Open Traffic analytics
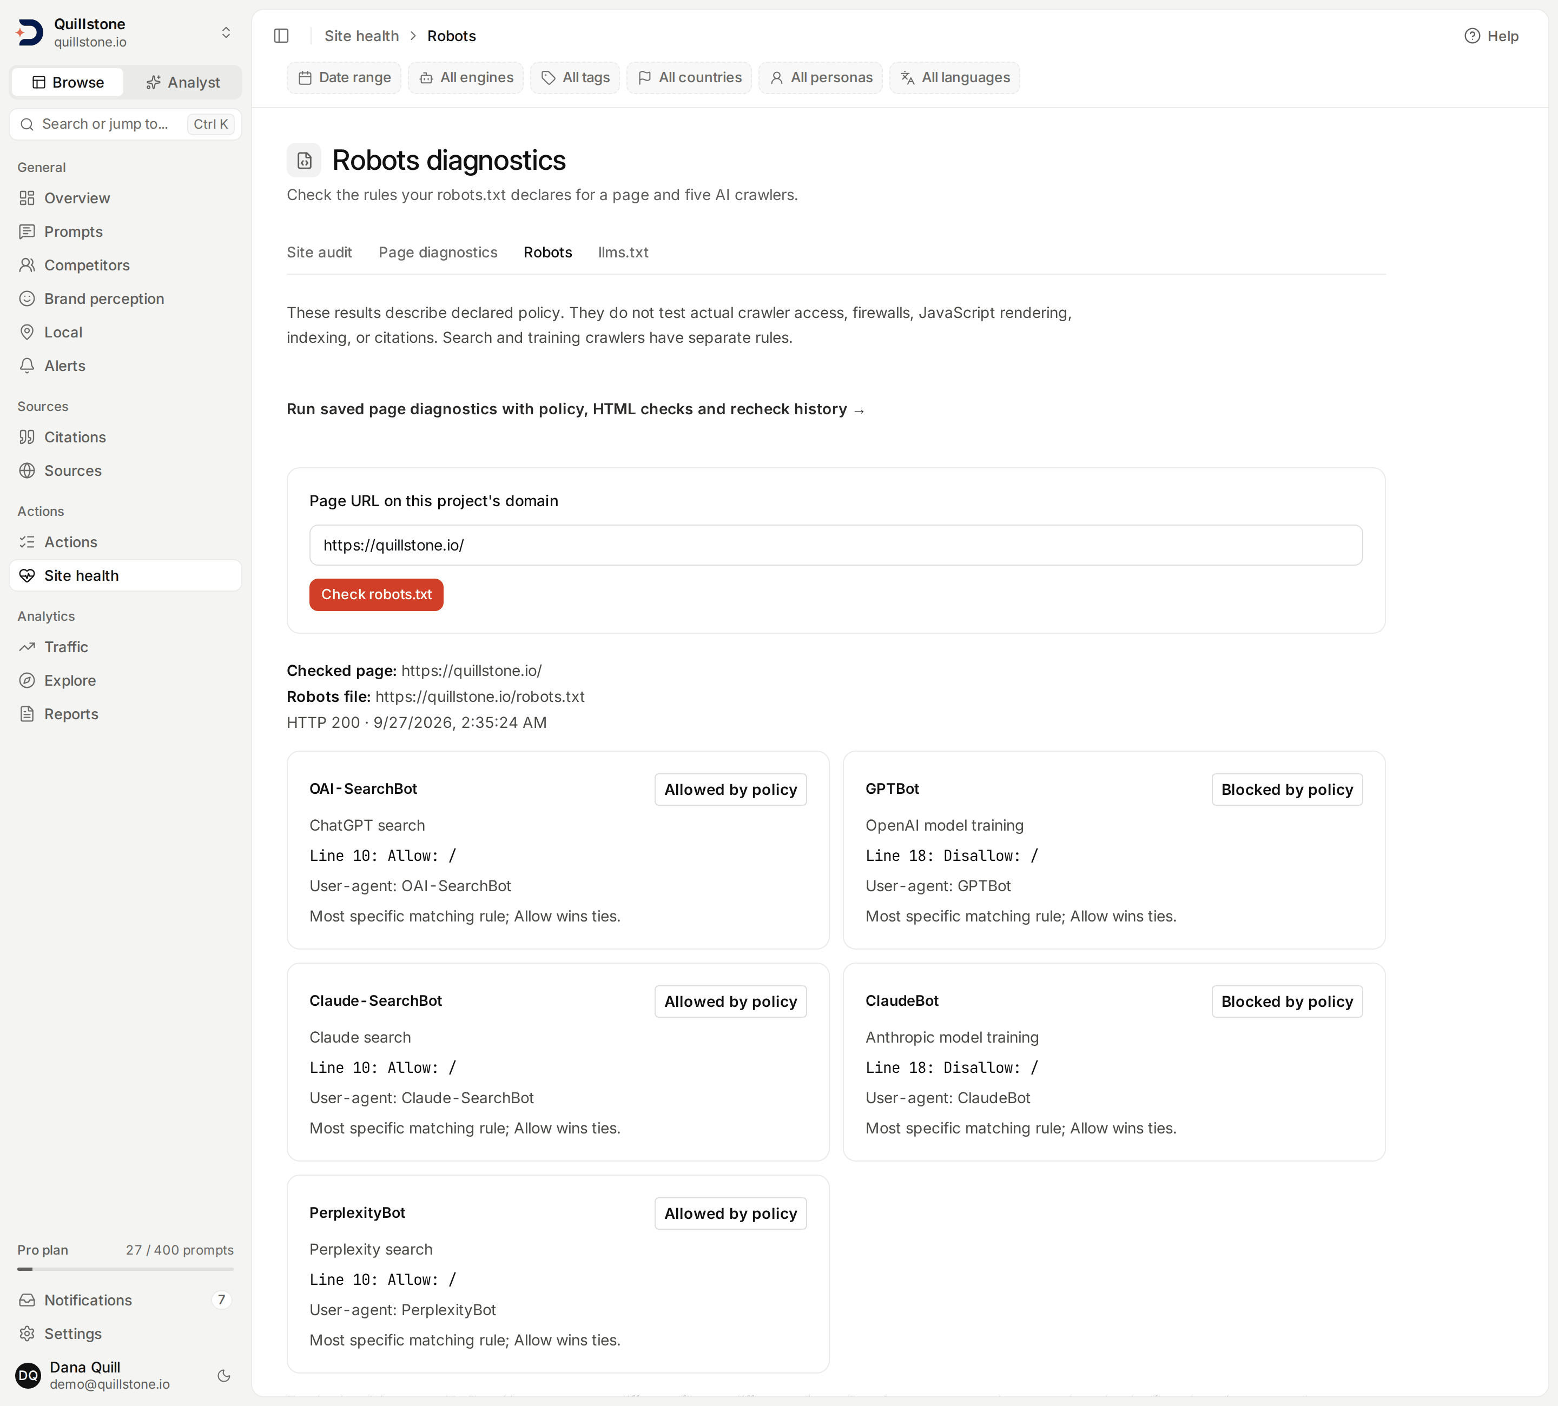This screenshot has width=1558, height=1406. click(x=125, y=647)
